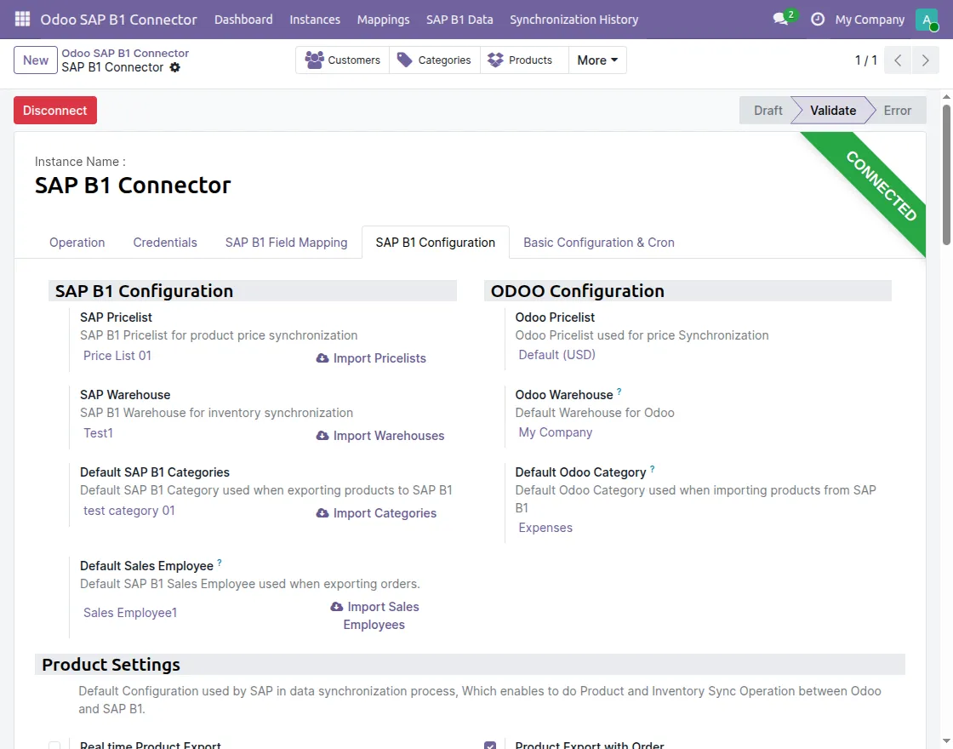Open Synchronization History menu

coord(574,20)
